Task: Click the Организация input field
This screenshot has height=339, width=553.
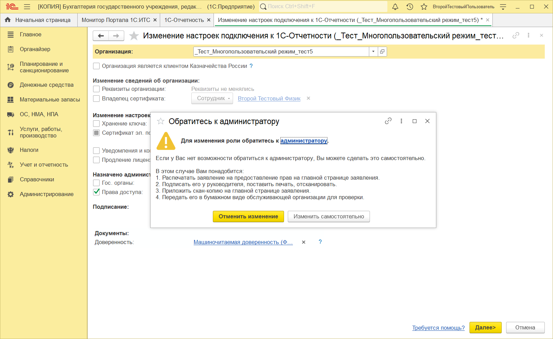Action: [x=281, y=51]
